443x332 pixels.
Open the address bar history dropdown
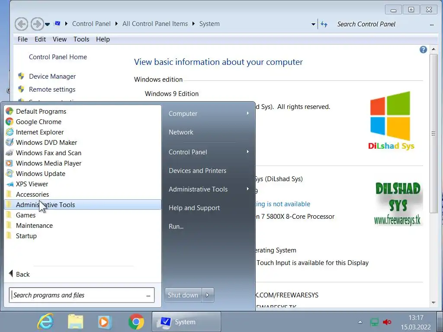point(313,24)
